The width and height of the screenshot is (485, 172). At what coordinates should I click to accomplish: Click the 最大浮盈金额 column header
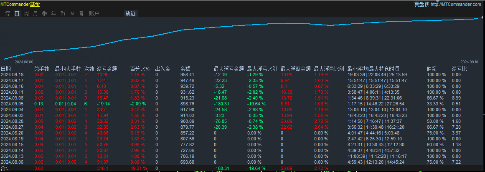coord(296,69)
